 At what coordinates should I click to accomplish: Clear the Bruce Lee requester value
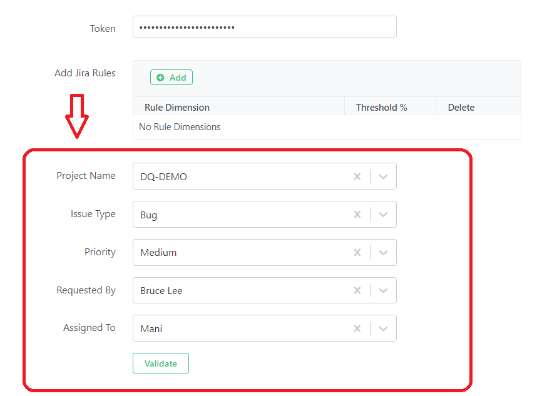[x=357, y=291]
